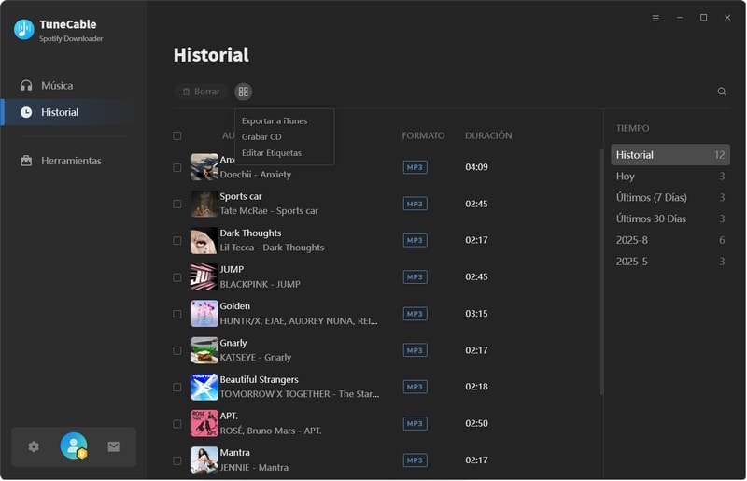Click the Borrar delete button
The height and width of the screenshot is (481, 747).
click(200, 92)
